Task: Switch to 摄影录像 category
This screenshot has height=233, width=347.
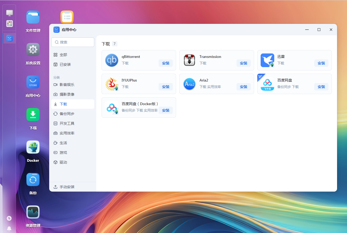Action: pyautogui.click(x=73, y=94)
